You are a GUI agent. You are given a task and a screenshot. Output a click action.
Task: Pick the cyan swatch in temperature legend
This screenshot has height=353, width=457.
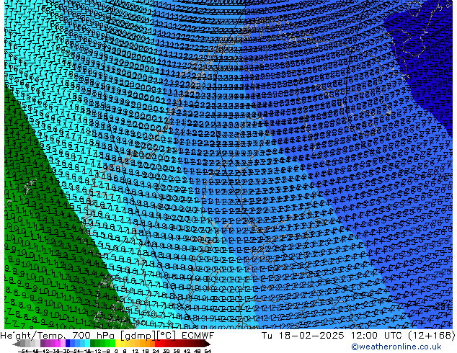coord(87,344)
